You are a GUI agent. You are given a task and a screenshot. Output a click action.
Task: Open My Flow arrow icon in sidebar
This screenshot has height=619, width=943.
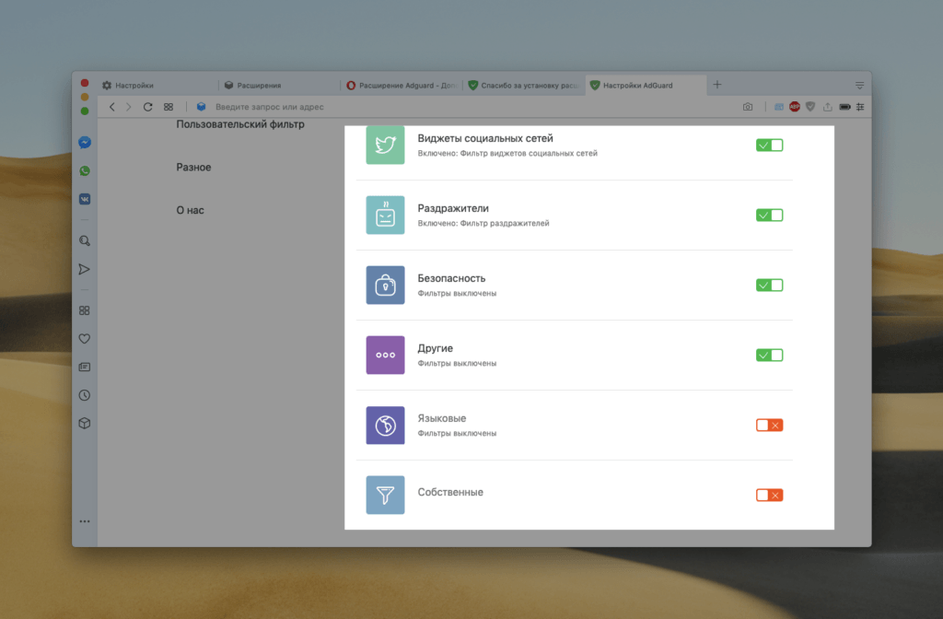pyautogui.click(x=85, y=270)
